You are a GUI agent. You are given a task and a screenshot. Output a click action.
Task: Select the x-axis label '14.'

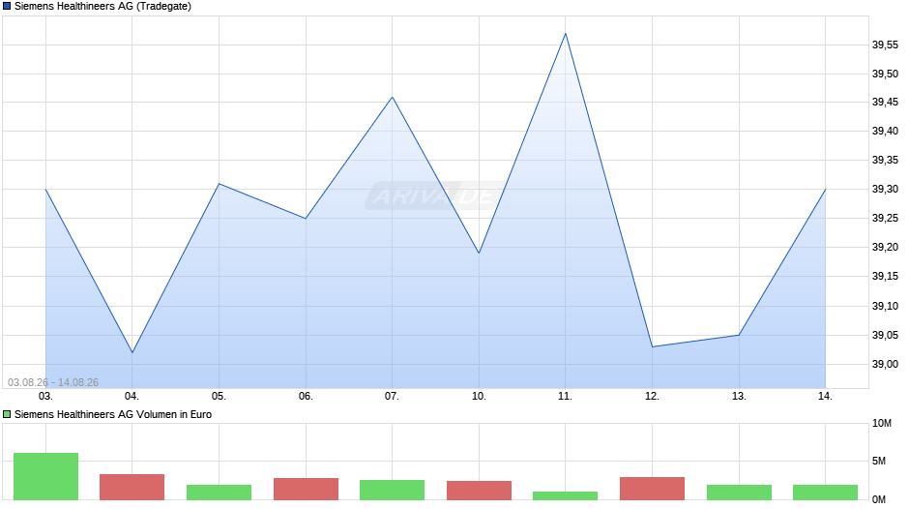[x=825, y=397]
